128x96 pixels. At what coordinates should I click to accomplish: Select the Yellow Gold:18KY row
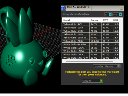(91, 34)
